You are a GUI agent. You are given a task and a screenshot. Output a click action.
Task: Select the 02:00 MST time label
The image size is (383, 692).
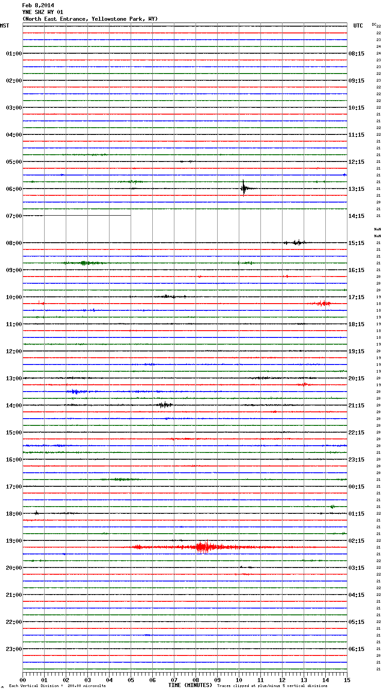14,81
